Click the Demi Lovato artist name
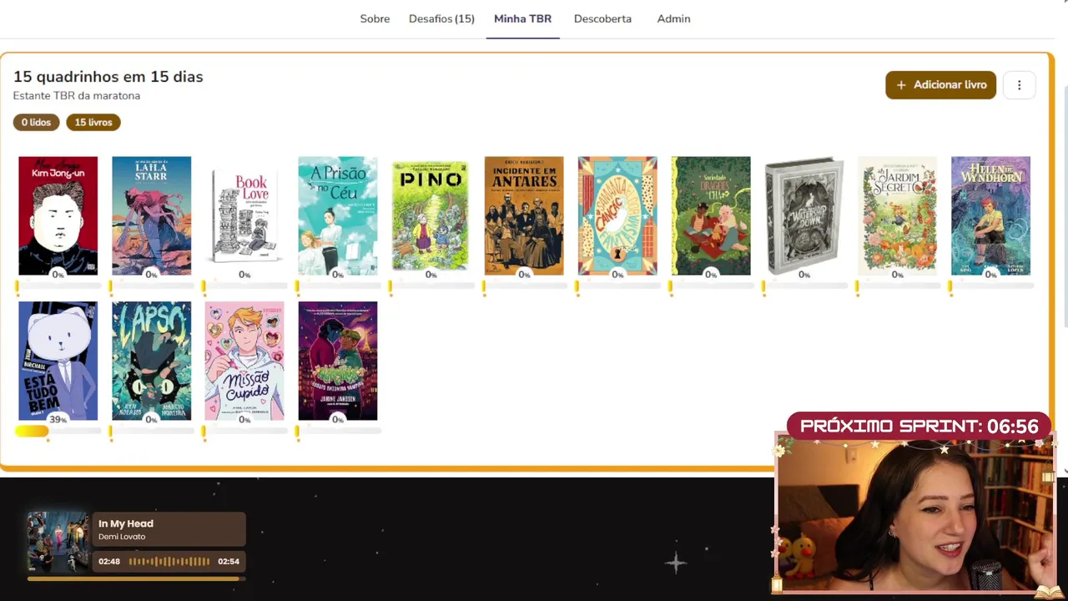Viewport: 1068px width, 601px height. 122,537
